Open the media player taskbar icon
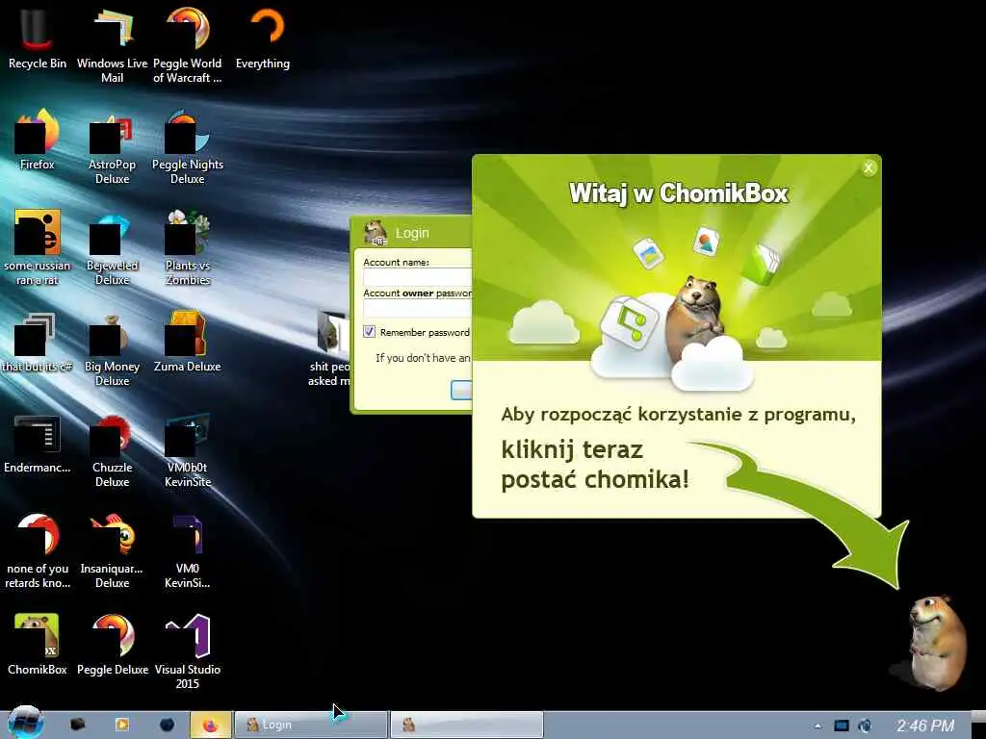The height and width of the screenshot is (739, 986). (122, 725)
